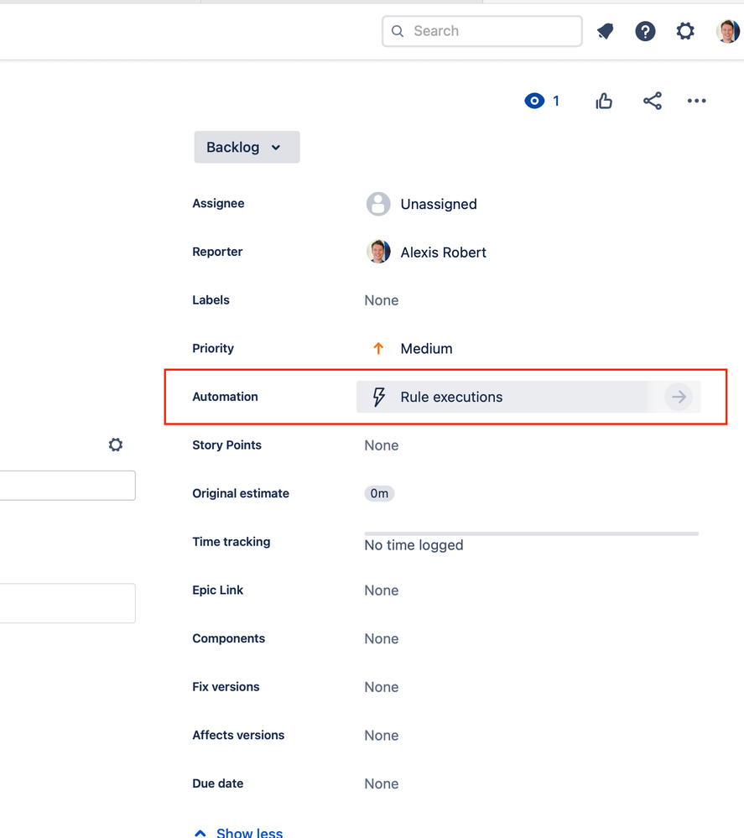Open the settings gear in top bar
Viewport: 744px width, 838px height.
click(x=685, y=31)
